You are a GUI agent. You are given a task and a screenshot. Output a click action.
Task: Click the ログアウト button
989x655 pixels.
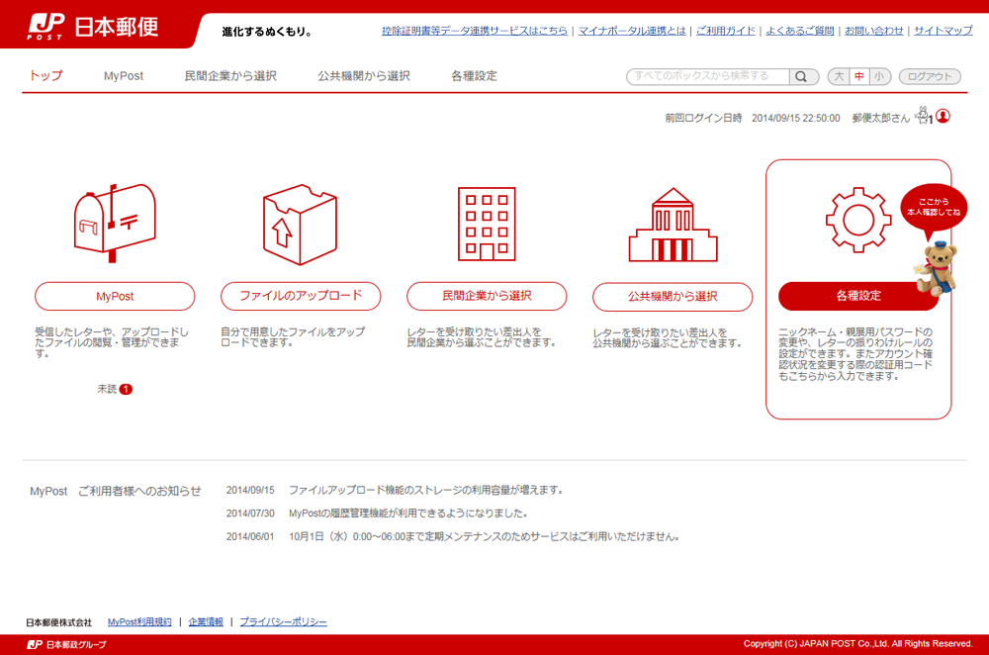coord(930,76)
